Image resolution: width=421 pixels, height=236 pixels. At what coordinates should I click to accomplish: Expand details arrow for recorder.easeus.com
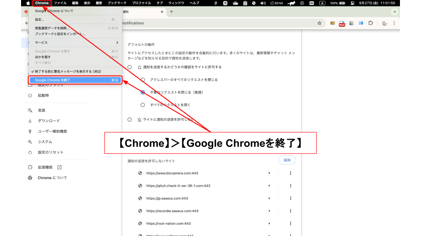point(269,211)
